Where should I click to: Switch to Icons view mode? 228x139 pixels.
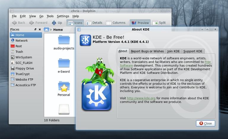point(75,23)
